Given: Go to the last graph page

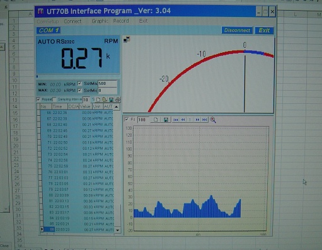Looking at the screenshot, I should [x=204, y=120].
